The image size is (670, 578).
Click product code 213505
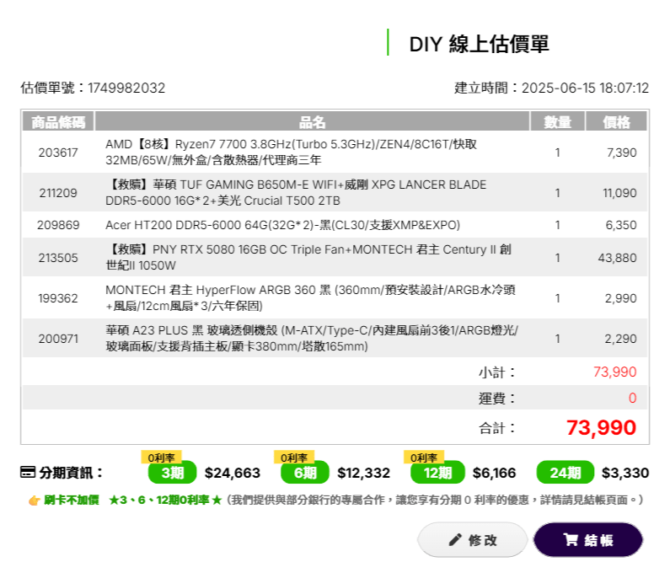coord(58,258)
